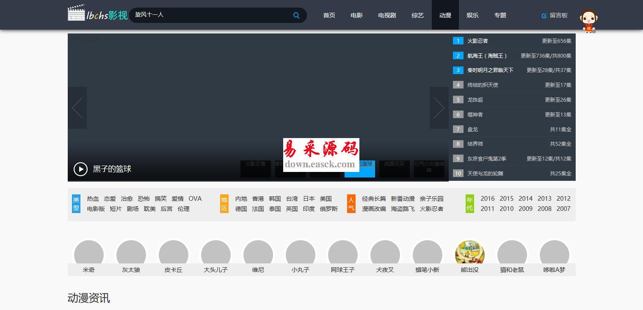643x310 pixels.
Task: Choose 新番动漫 popularity filter
Action: pyautogui.click(x=402, y=199)
